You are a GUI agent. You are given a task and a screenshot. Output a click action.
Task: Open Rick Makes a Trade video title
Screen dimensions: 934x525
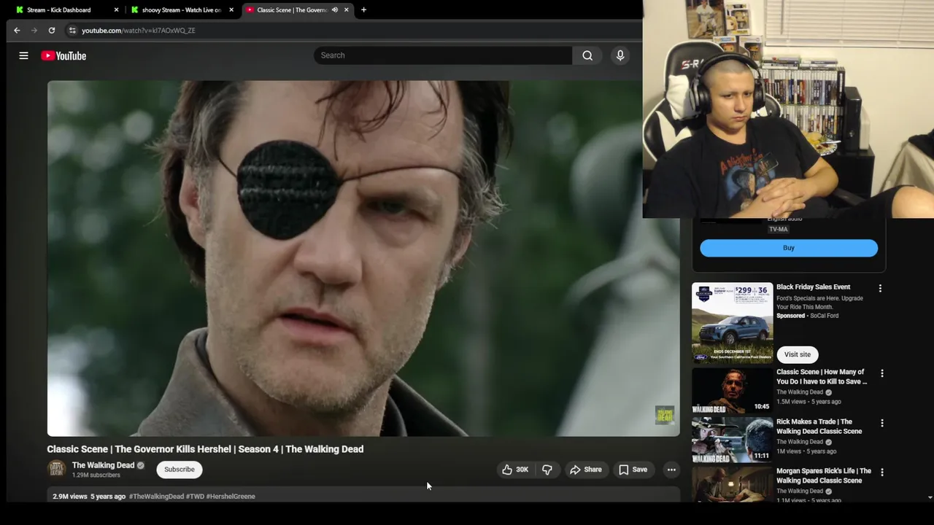coord(819,427)
